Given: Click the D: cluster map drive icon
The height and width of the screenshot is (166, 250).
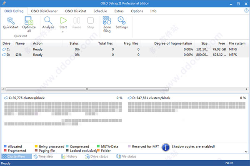Looking at the screenshot, I should [130, 98].
